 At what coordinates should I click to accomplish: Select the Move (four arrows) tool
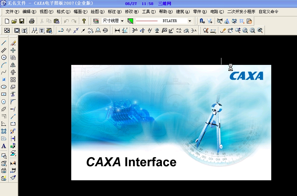click(x=13, y=50)
